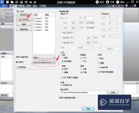This screenshot has height=113, width=139.
Task: Open the 保存/加载列表 dropdown
Action: click(44, 58)
